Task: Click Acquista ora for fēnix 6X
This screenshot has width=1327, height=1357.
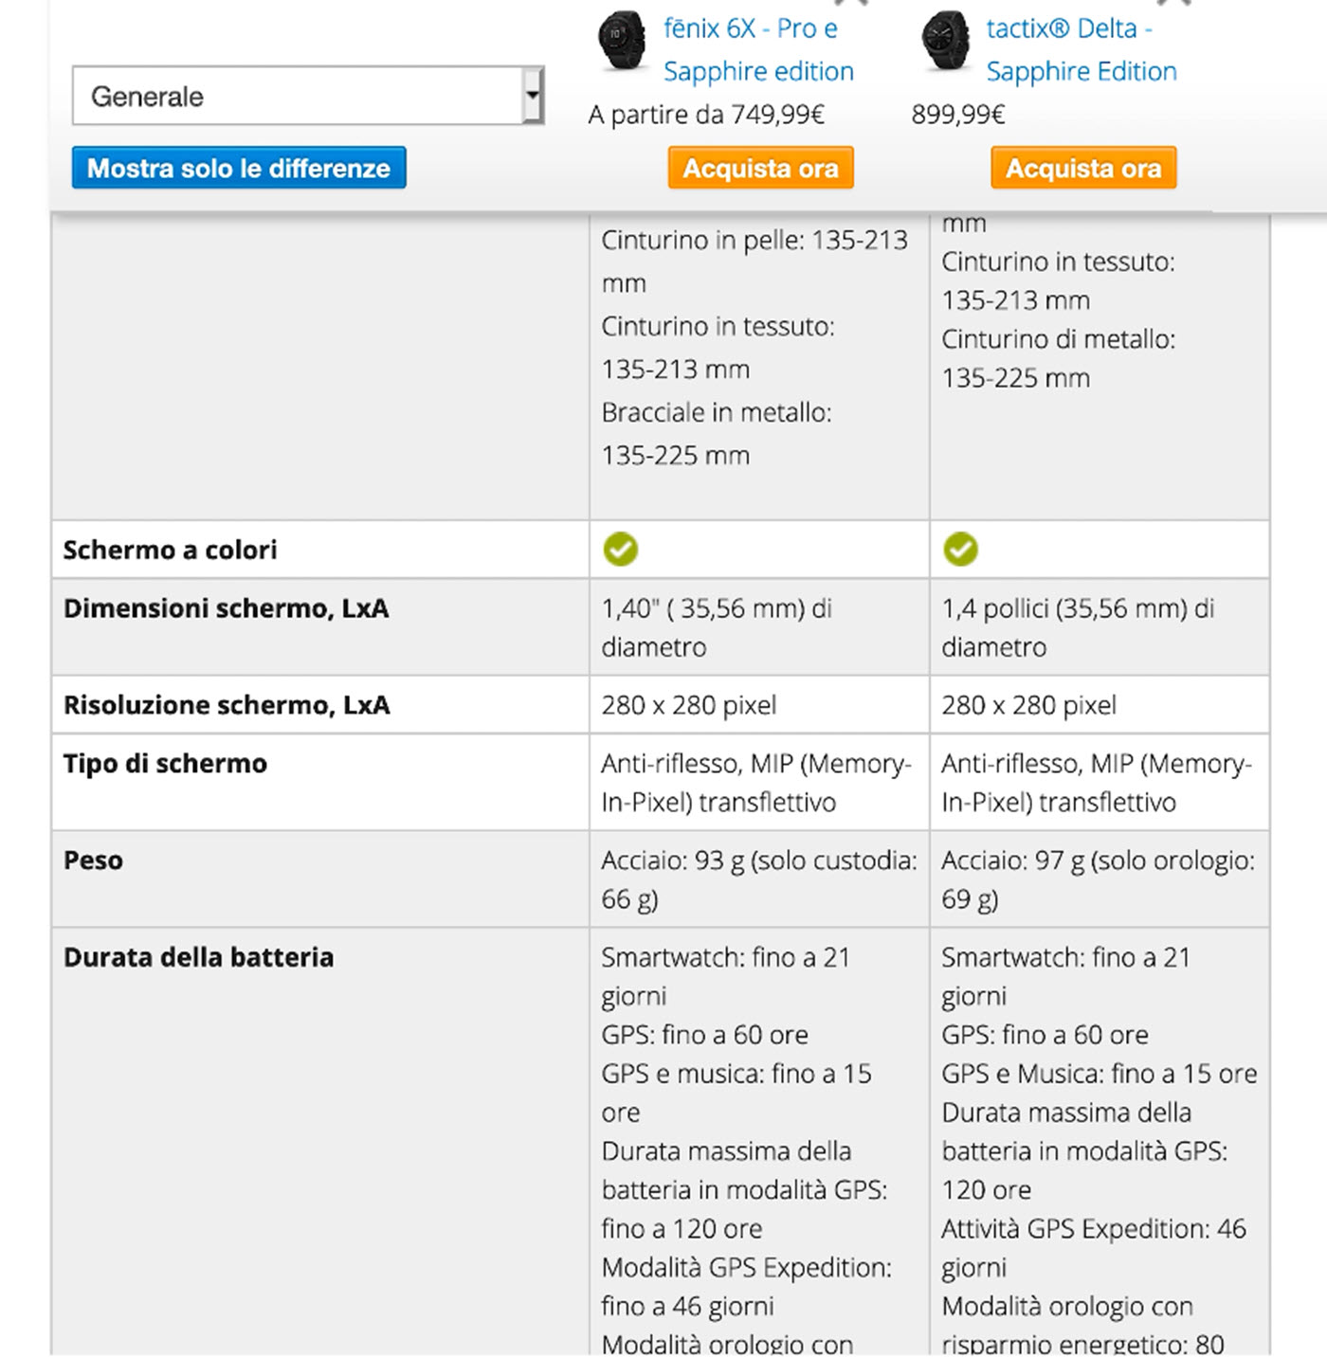Action: [x=760, y=168]
